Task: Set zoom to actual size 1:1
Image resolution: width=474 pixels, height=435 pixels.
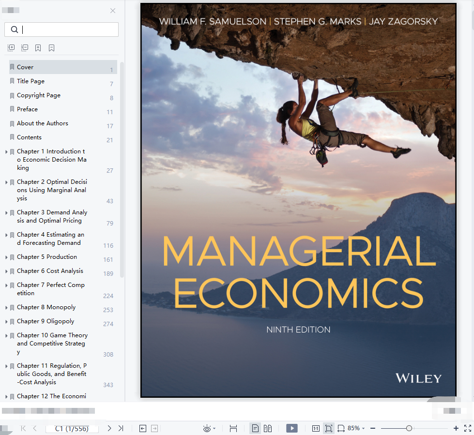Action: (316, 428)
